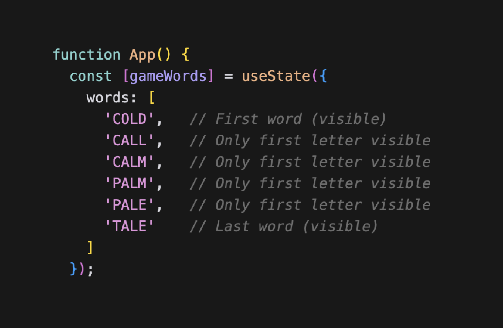This screenshot has height=328, width=503.
Task: Click the yellow opening square bracket after words
Action: [152, 98]
